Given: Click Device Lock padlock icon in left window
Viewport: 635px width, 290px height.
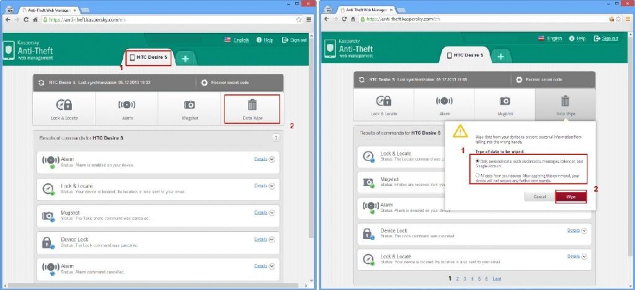Looking at the screenshot, I should tap(48, 243).
